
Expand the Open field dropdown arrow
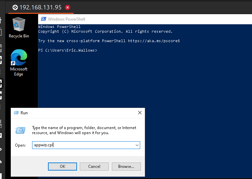coord(137,145)
